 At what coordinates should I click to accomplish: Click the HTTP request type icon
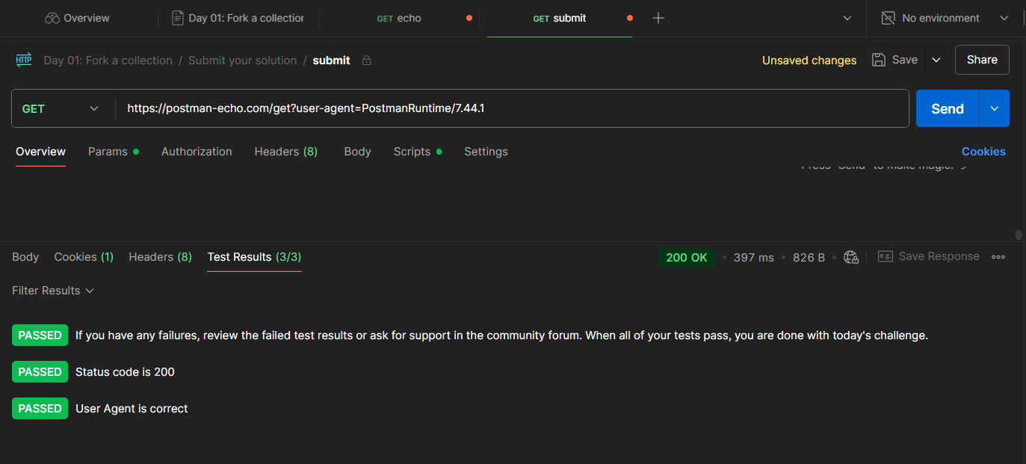(24, 61)
